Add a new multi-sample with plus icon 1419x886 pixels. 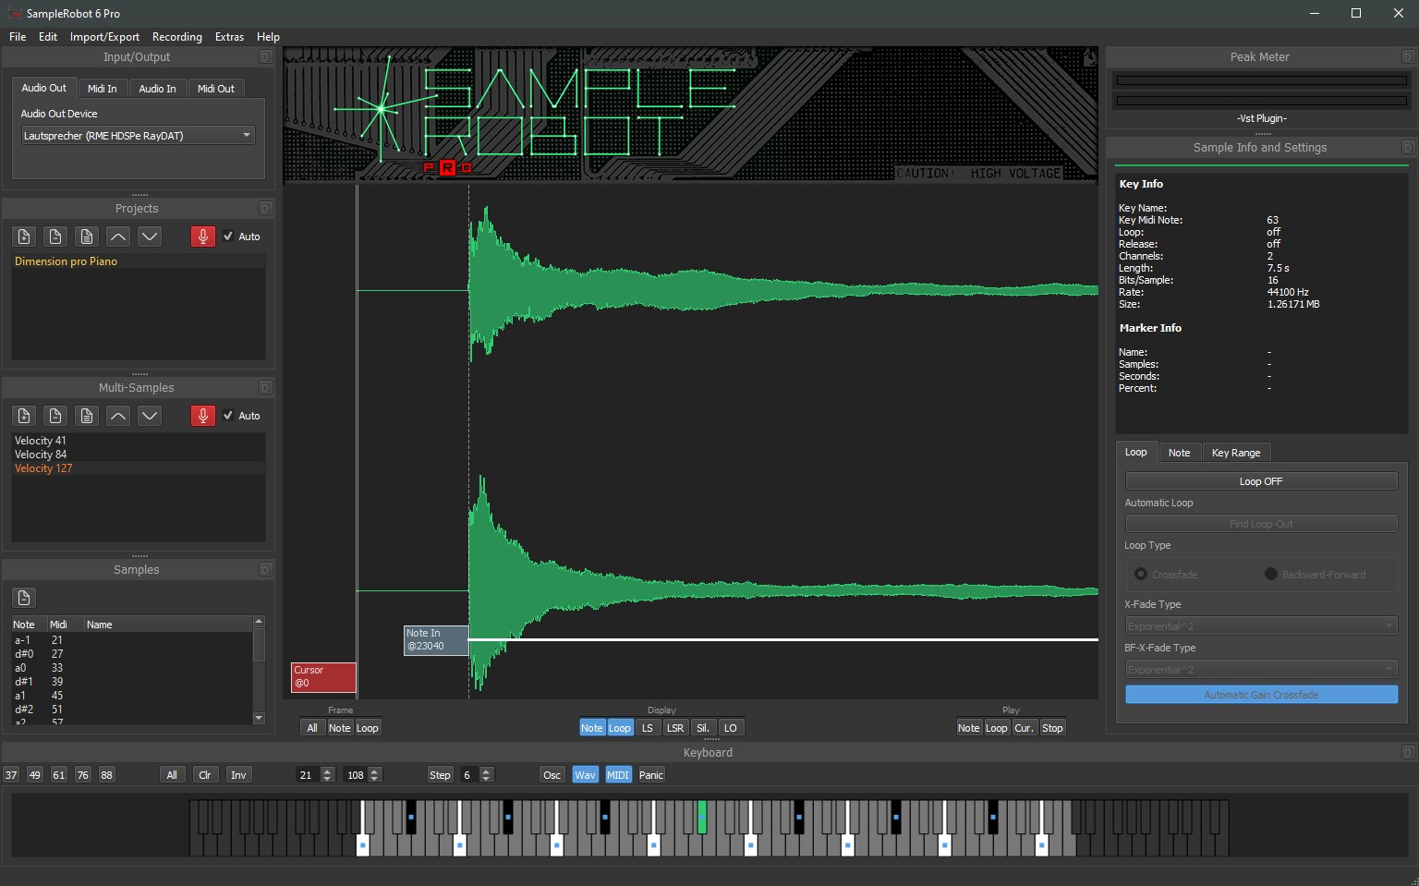(x=24, y=416)
